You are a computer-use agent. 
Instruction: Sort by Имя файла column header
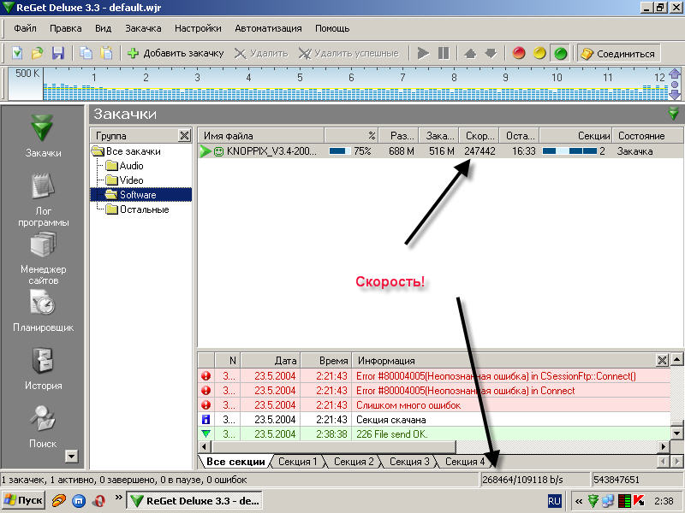point(261,136)
